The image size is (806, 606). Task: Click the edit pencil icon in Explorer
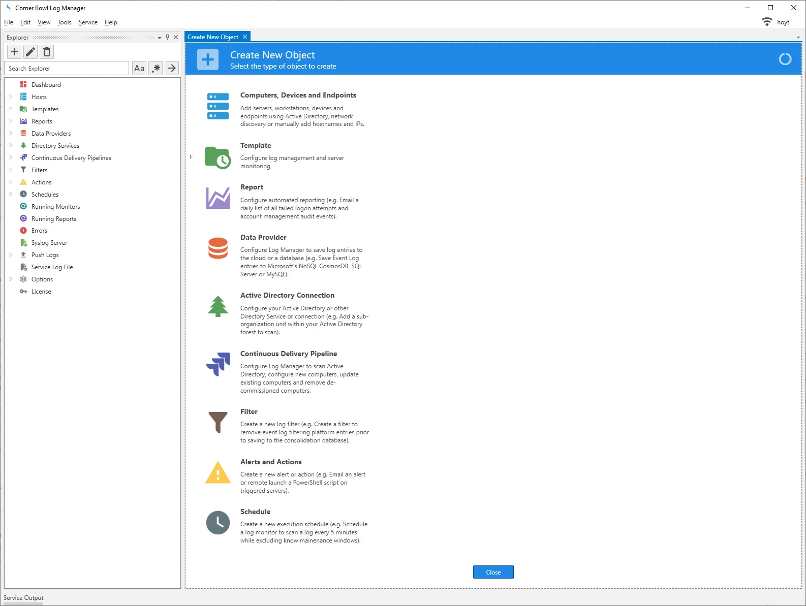click(30, 52)
